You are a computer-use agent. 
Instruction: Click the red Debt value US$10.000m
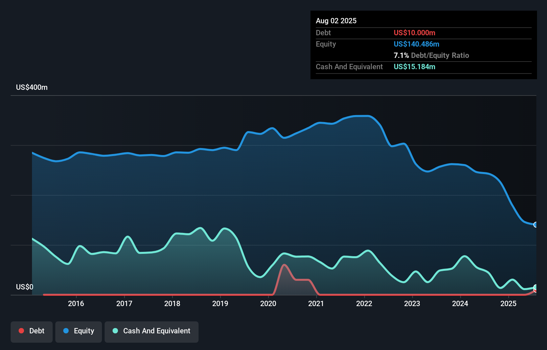click(x=414, y=33)
